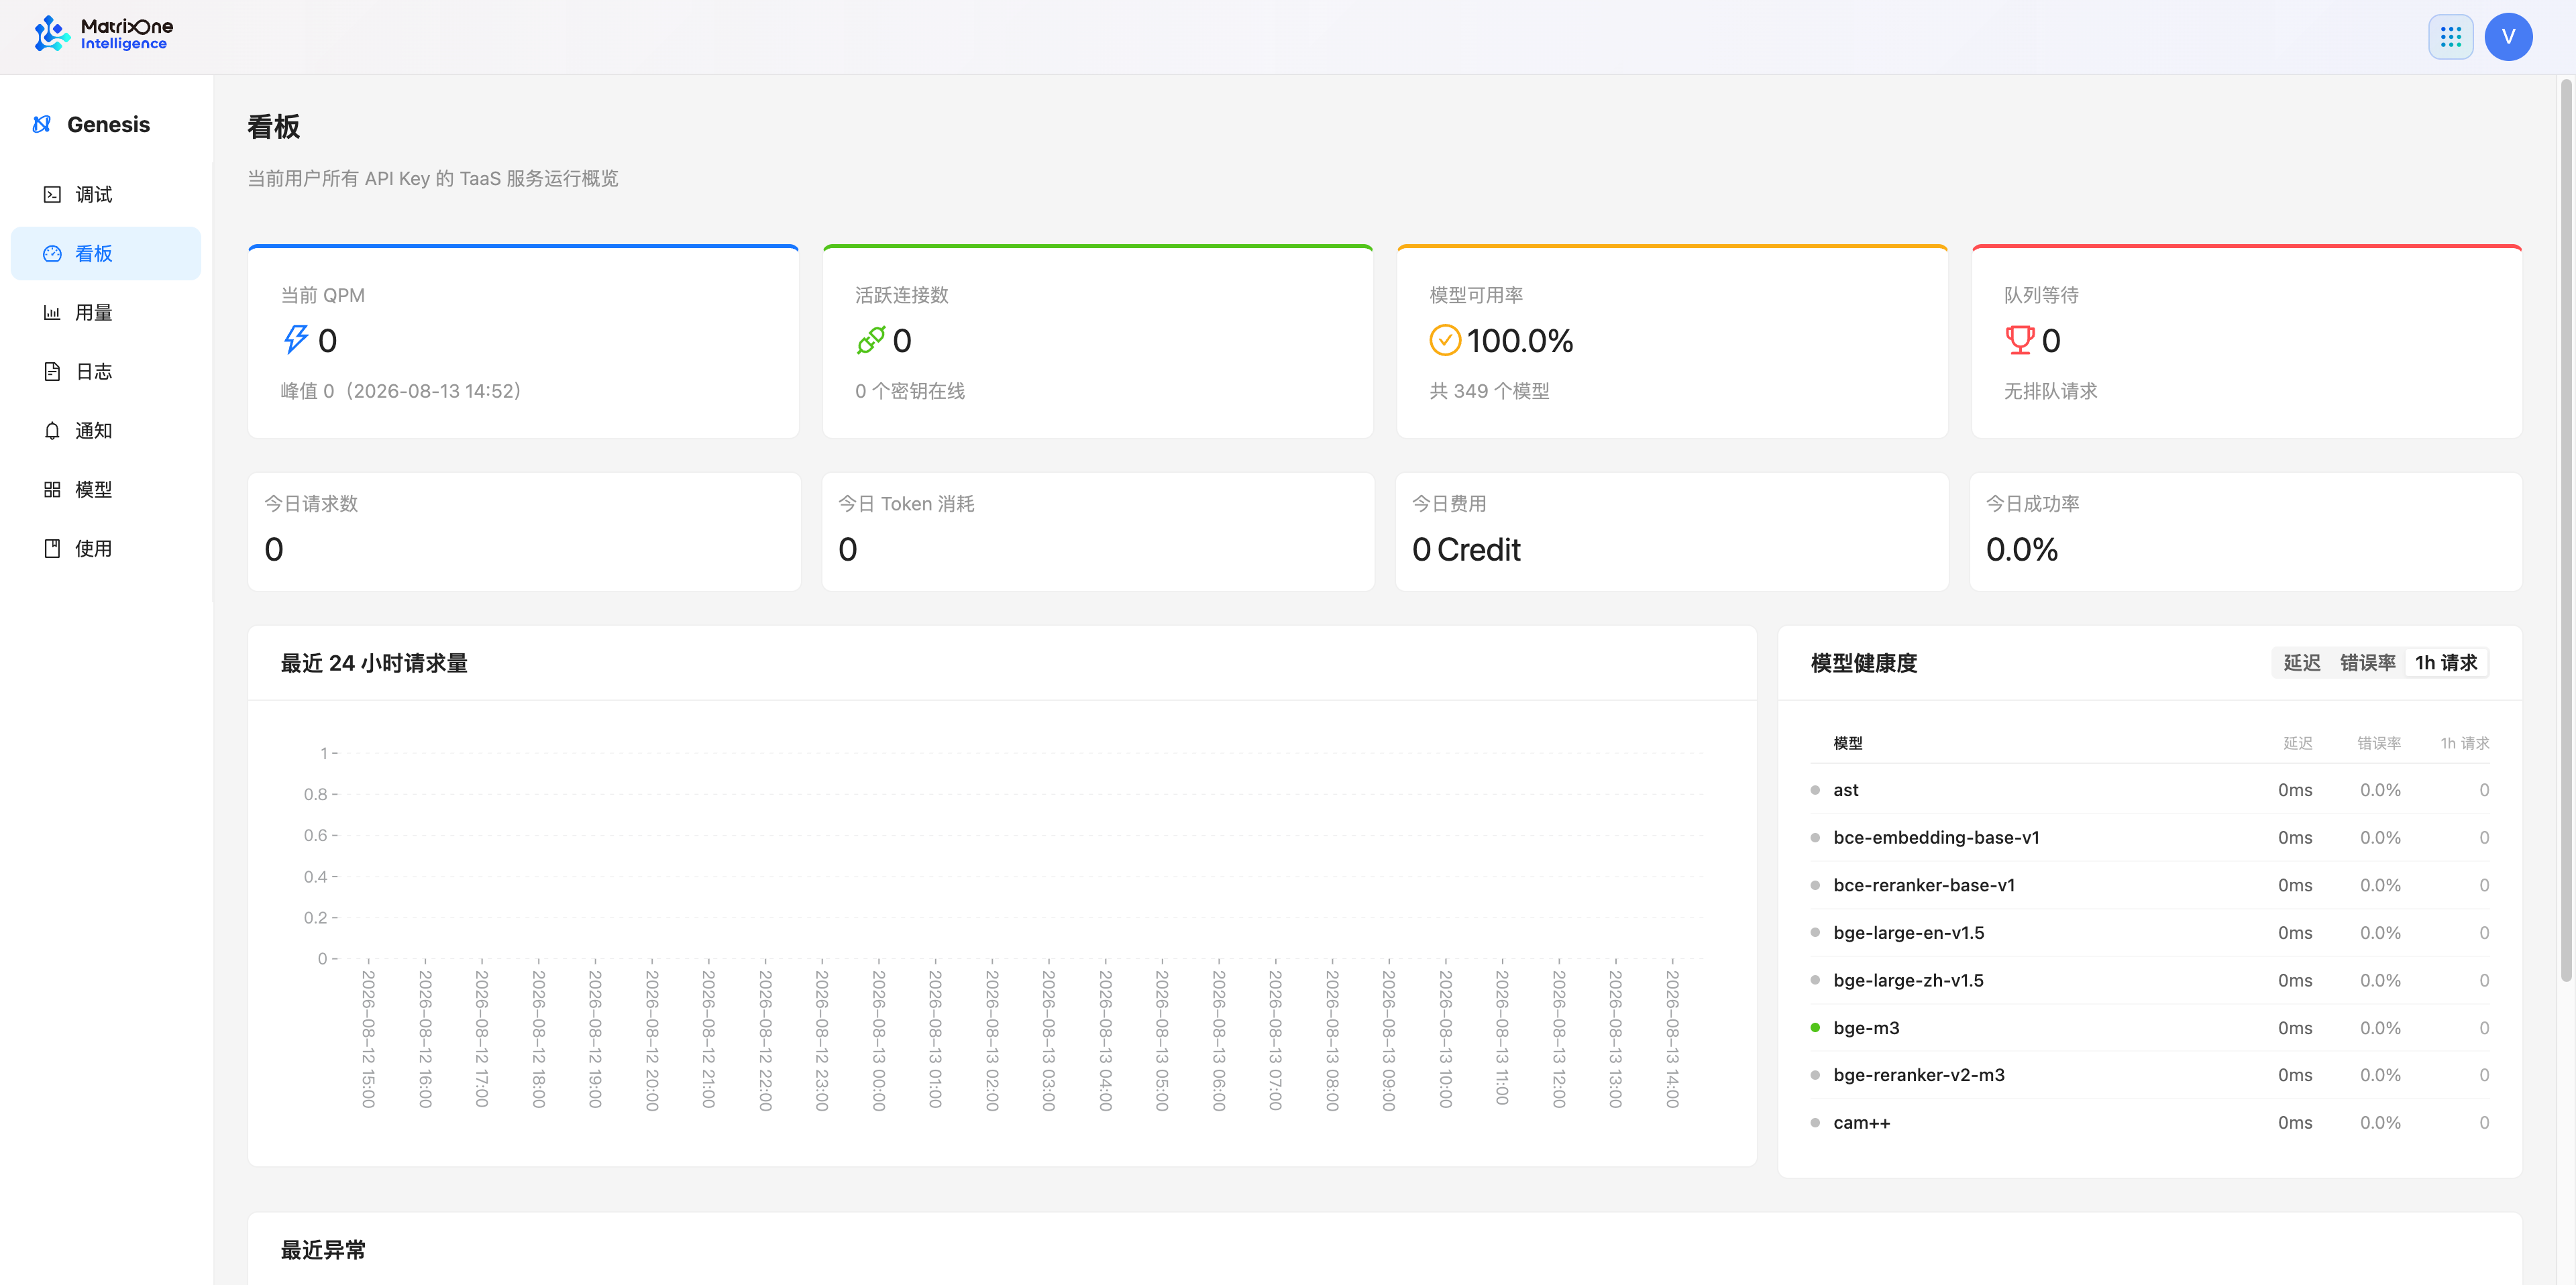Click the Genesis product icon
The image size is (2576, 1285).
42,124
